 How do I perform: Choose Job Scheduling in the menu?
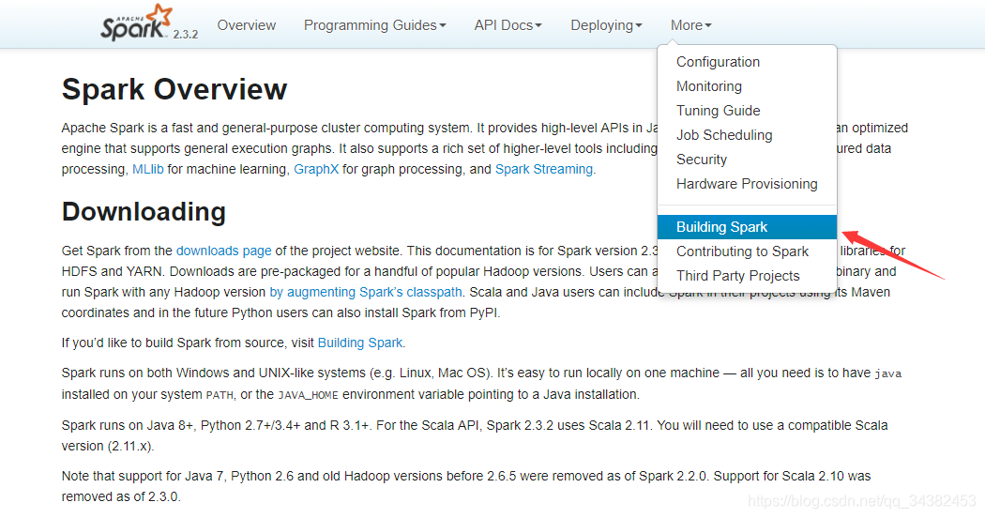(747, 135)
